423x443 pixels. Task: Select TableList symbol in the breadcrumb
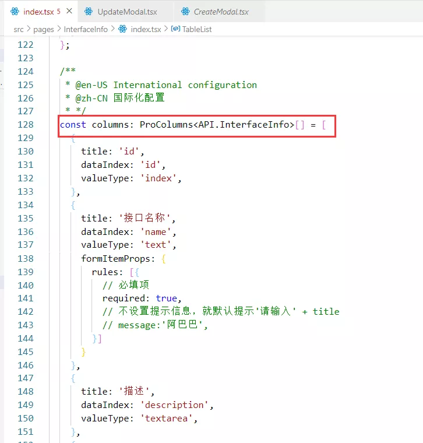[x=197, y=29]
